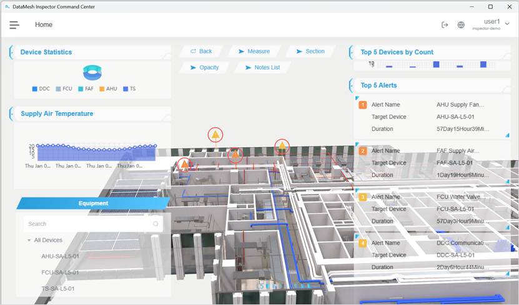The width and height of the screenshot is (519, 305).
Task: Select the Equipment tab
Action: click(x=93, y=203)
